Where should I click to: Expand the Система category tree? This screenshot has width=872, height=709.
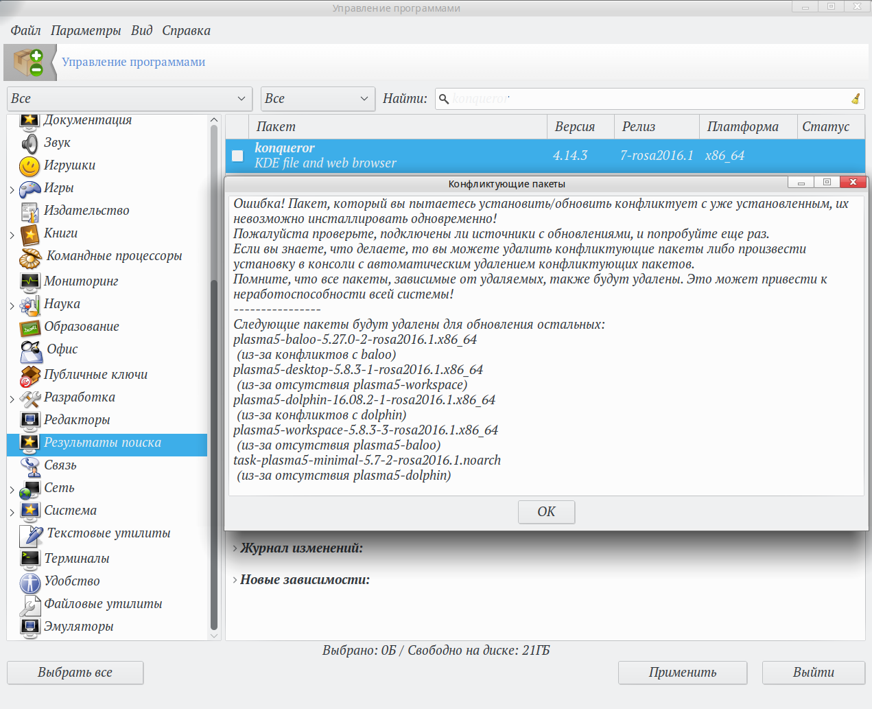click(12, 512)
